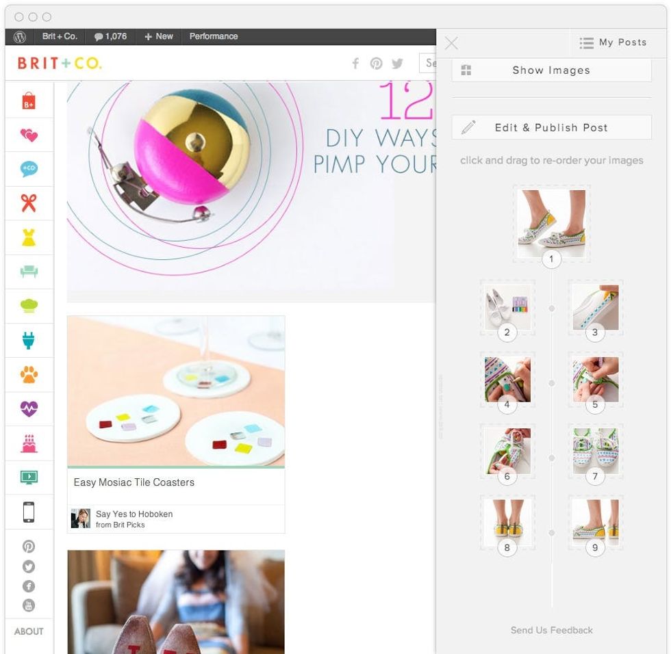Open the Pinterest icon in site header
The width and height of the screenshot is (671, 654).
pos(376,63)
